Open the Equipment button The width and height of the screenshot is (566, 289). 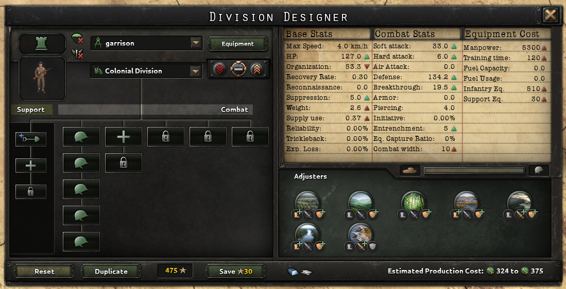pyautogui.click(x=238, y=44)
